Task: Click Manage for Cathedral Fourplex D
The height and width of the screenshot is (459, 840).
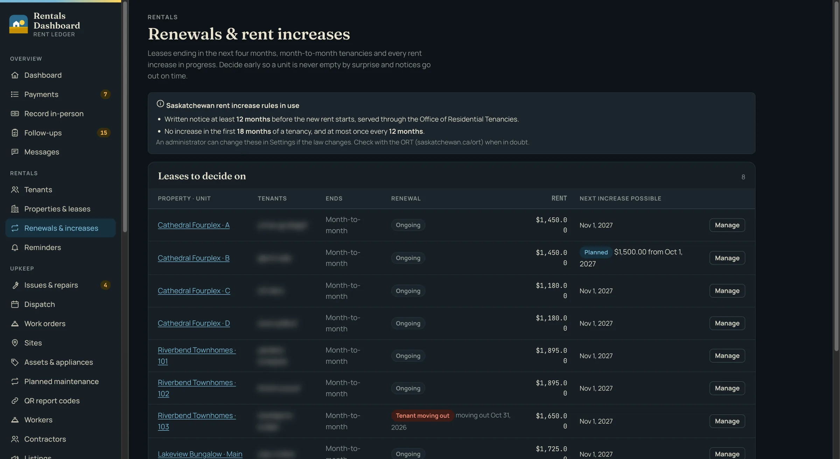Action: pos(727,323)
